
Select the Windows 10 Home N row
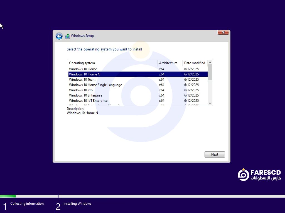[x=138, y=74]
